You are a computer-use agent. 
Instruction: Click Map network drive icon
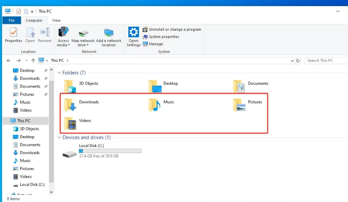click(83, 33)
